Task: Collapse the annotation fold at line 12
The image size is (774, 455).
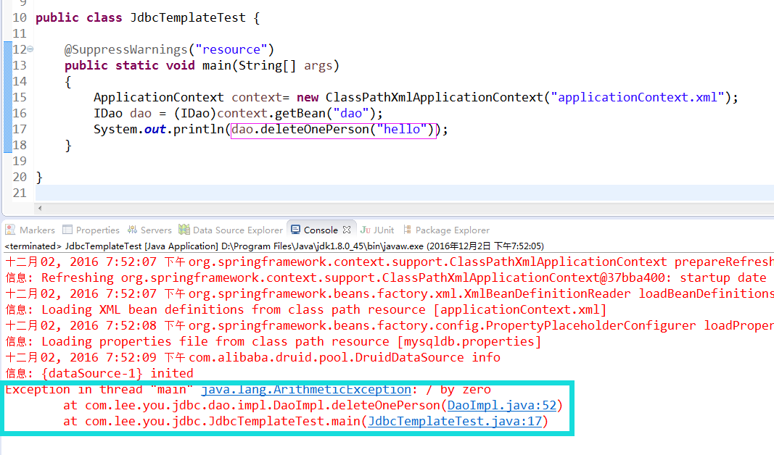Action: coord(30,49)
